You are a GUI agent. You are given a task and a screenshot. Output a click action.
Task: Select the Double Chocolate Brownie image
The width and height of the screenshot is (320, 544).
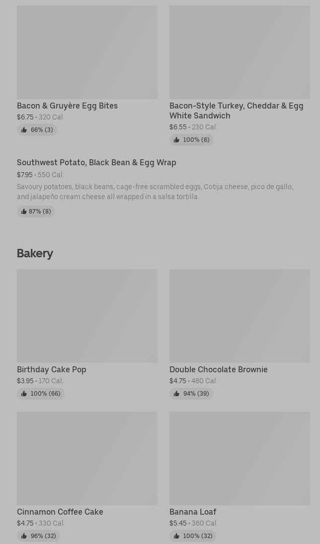pyautogui.click(x=240, y=316)
